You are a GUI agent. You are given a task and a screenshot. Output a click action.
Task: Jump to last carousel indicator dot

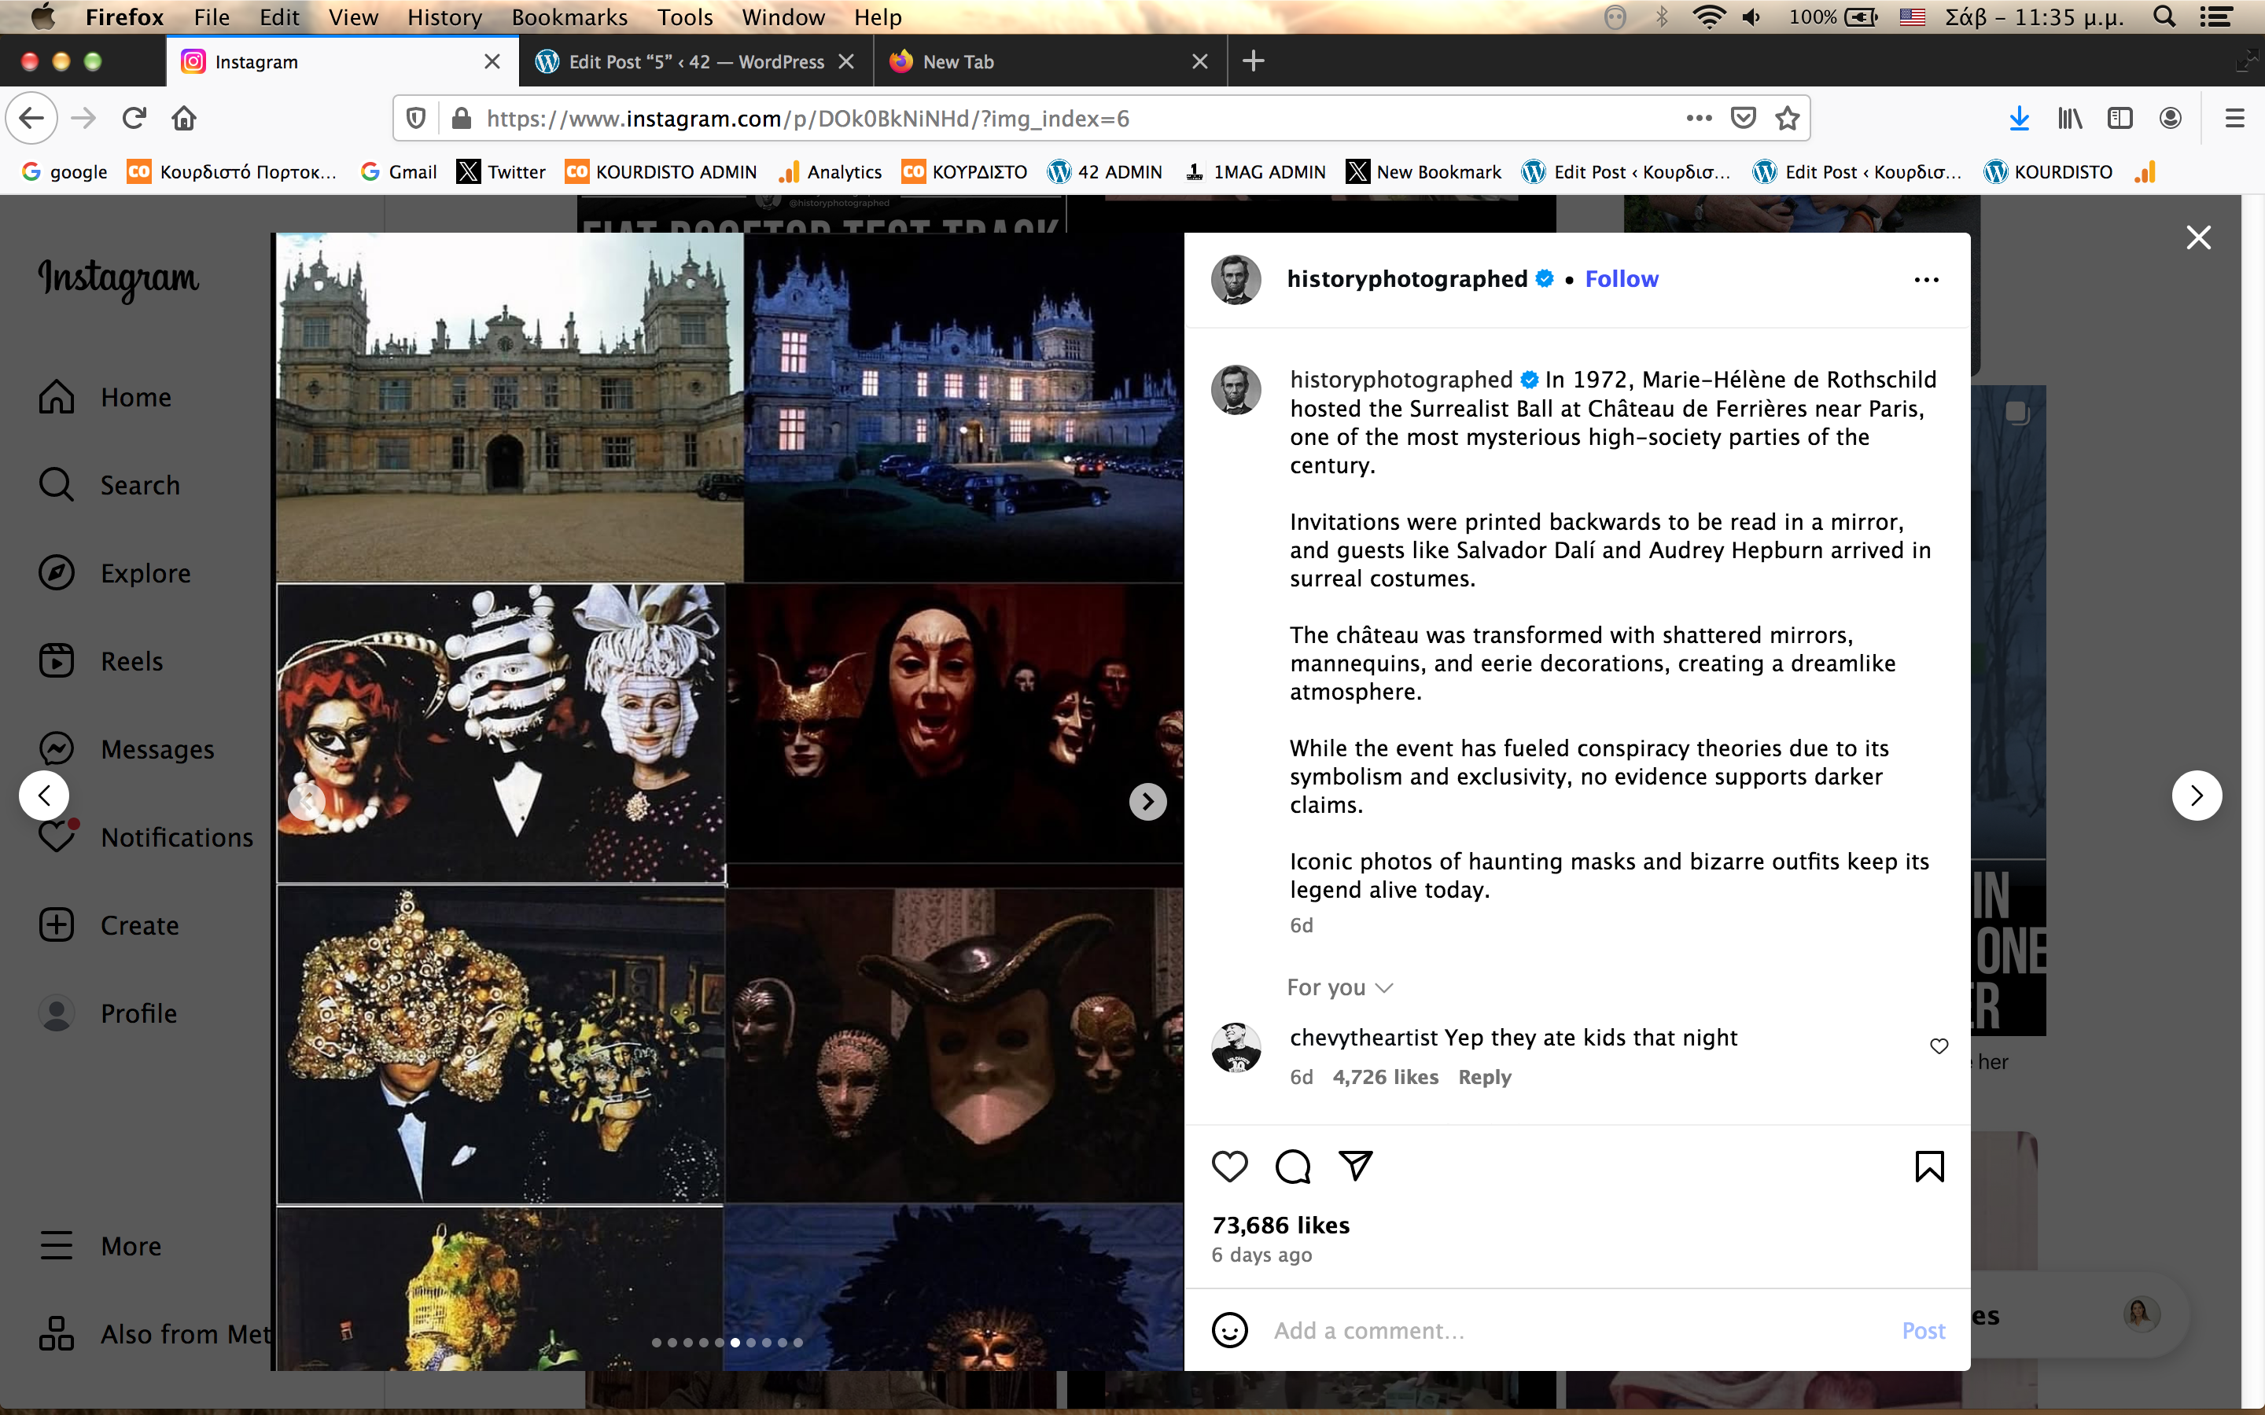pyautogui.click(x=798, y=1342)
